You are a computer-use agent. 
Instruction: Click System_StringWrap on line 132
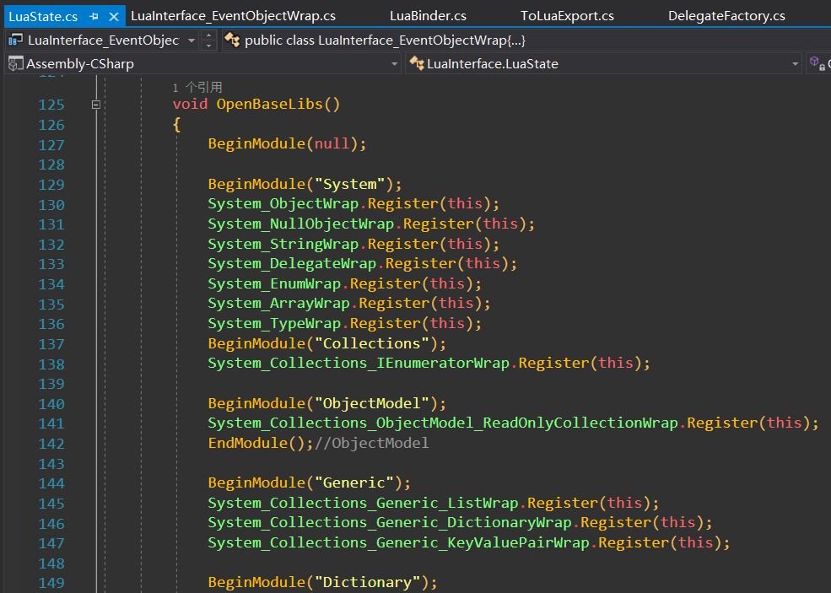tap(283, 244)
